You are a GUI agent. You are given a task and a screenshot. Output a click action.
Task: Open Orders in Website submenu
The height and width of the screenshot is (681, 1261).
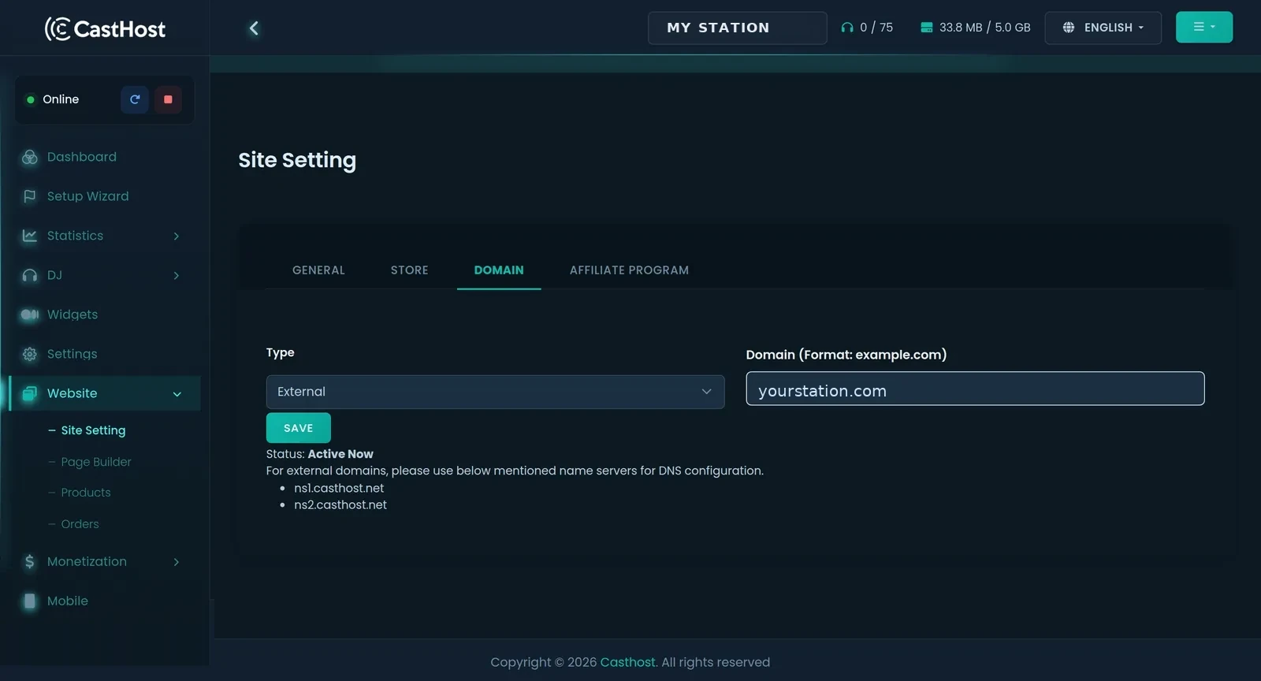pyautogui.click(x=80, y=524)
